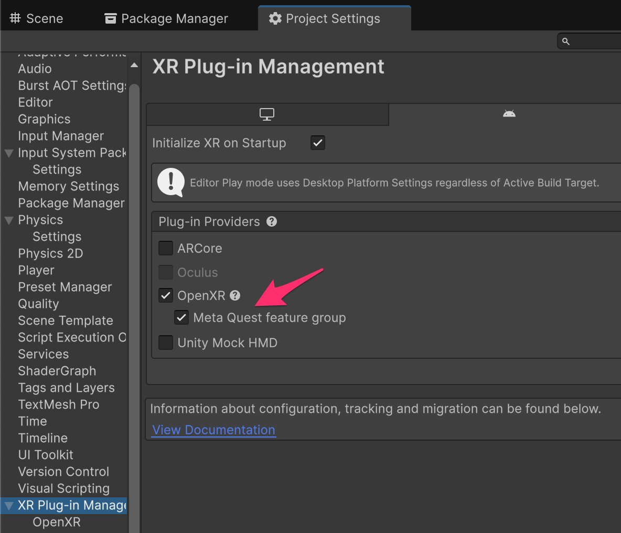Click the Plug-in Providers help icon
621x533 pixels.
tap(271, 221)
